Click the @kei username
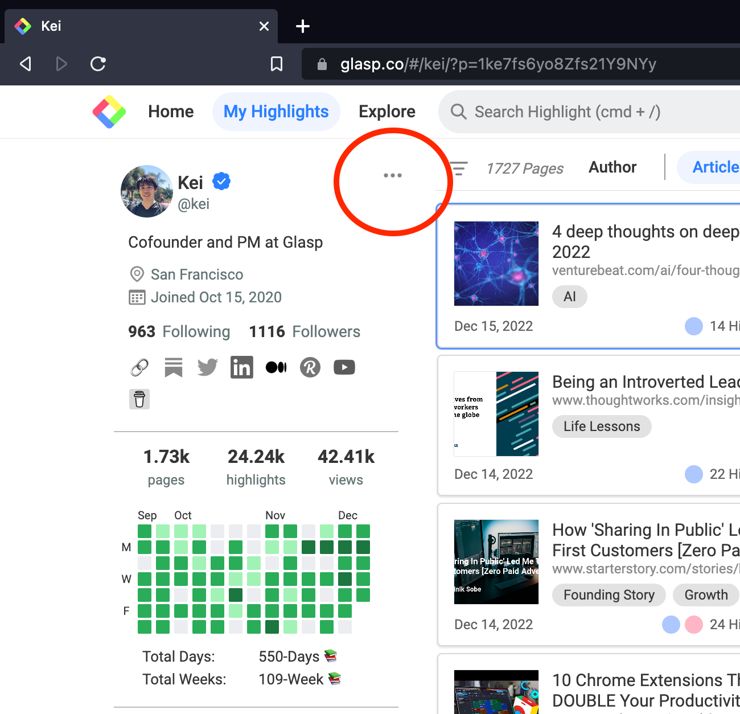This screenshot has height=714, width=740. tap(194, 204)
